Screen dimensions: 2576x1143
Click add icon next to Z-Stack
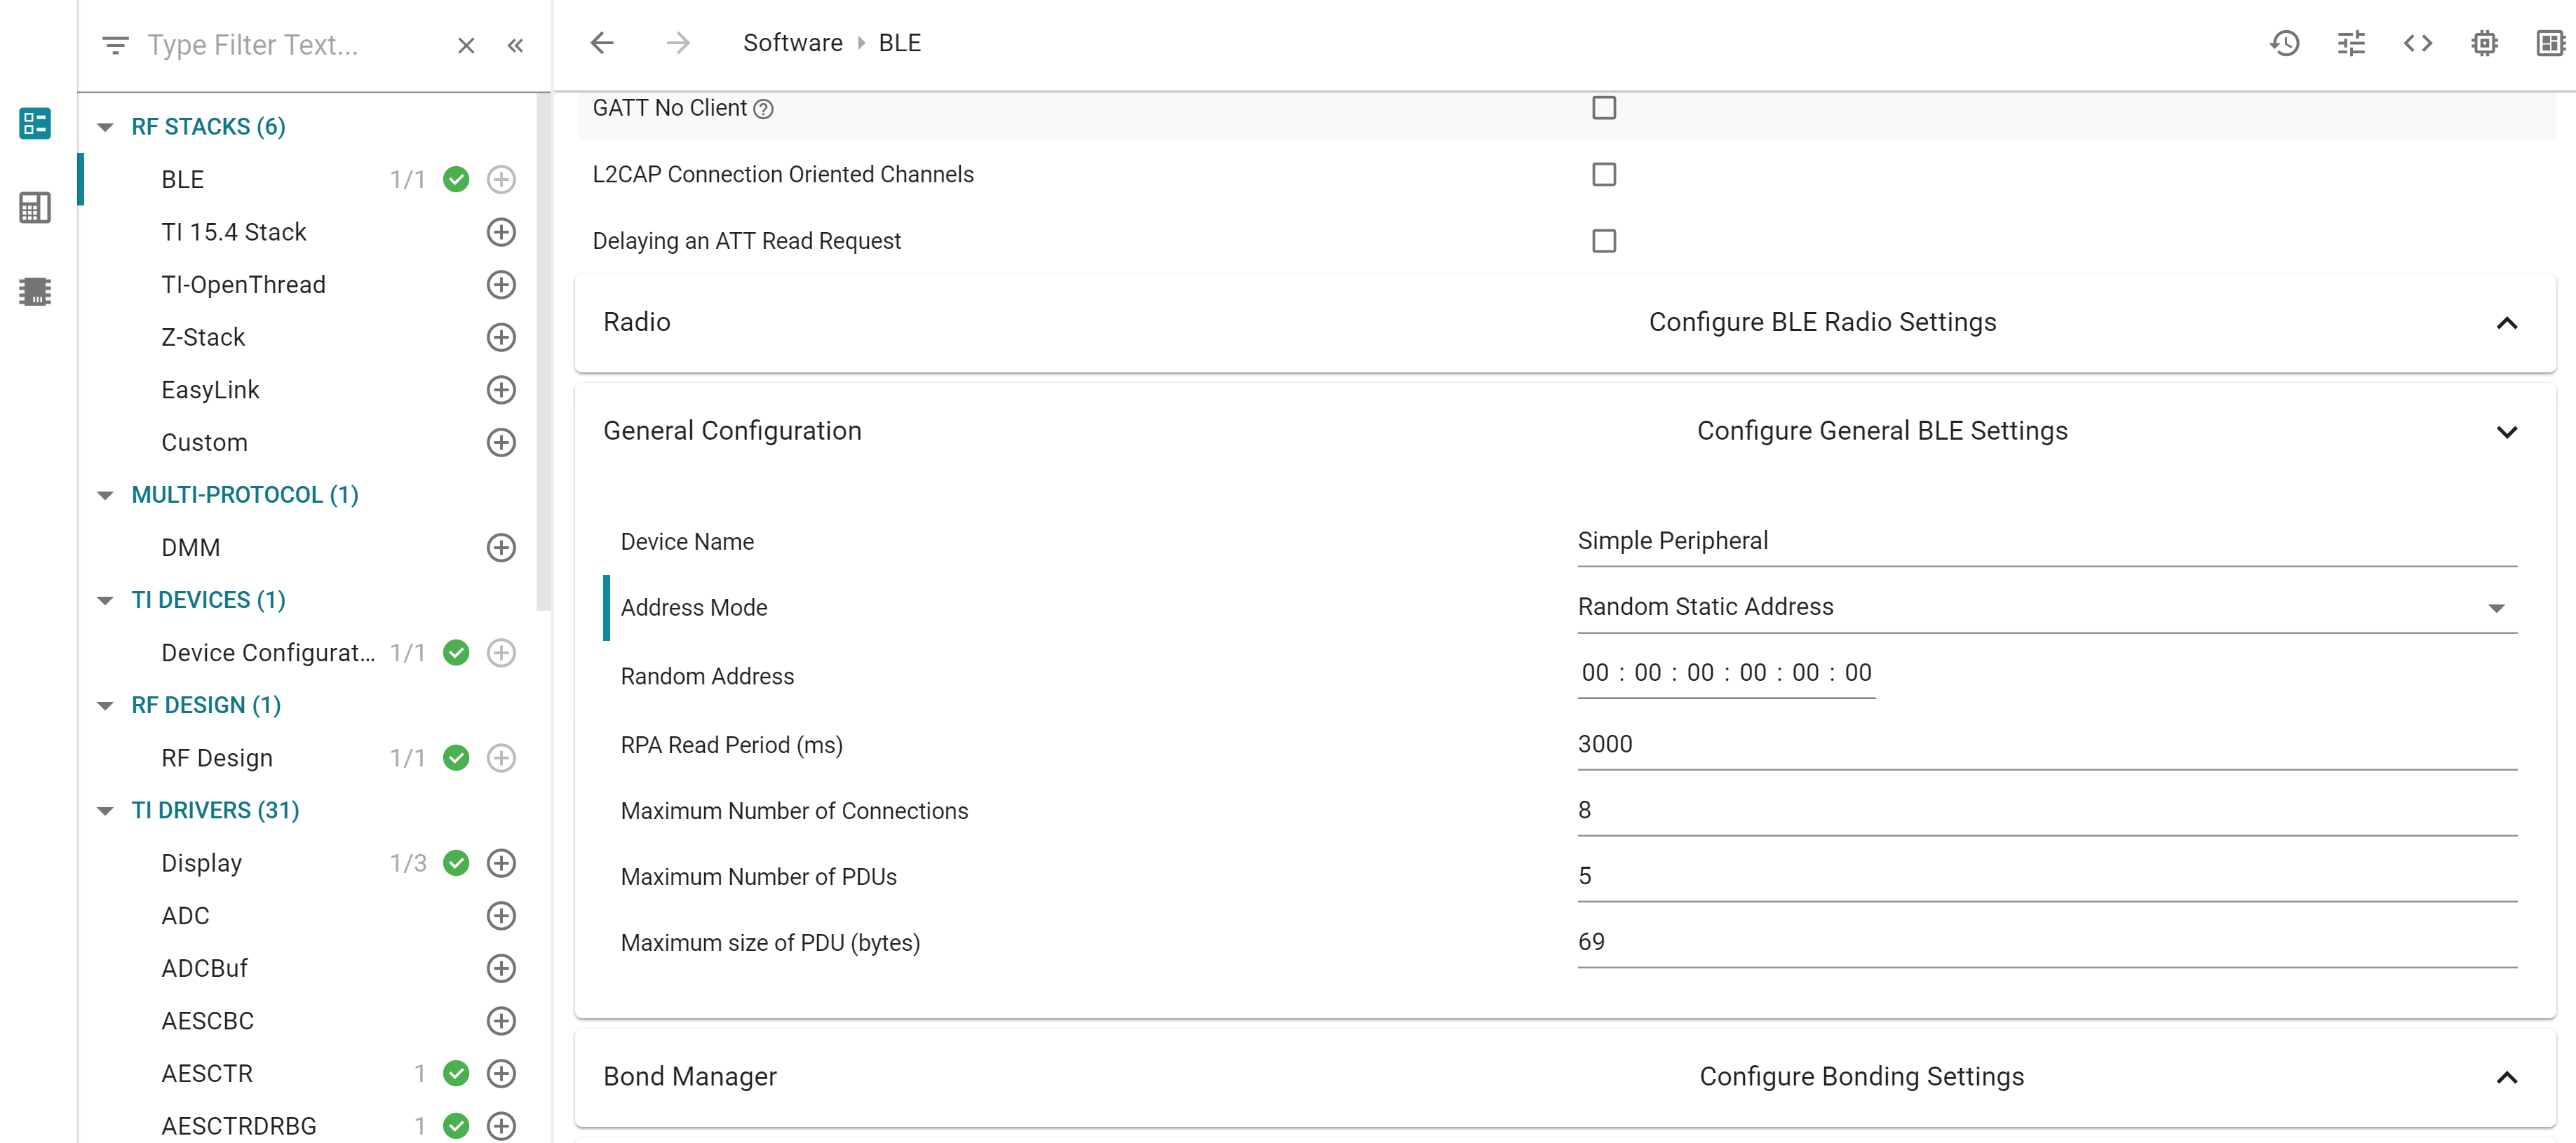[x=501, y=337]
